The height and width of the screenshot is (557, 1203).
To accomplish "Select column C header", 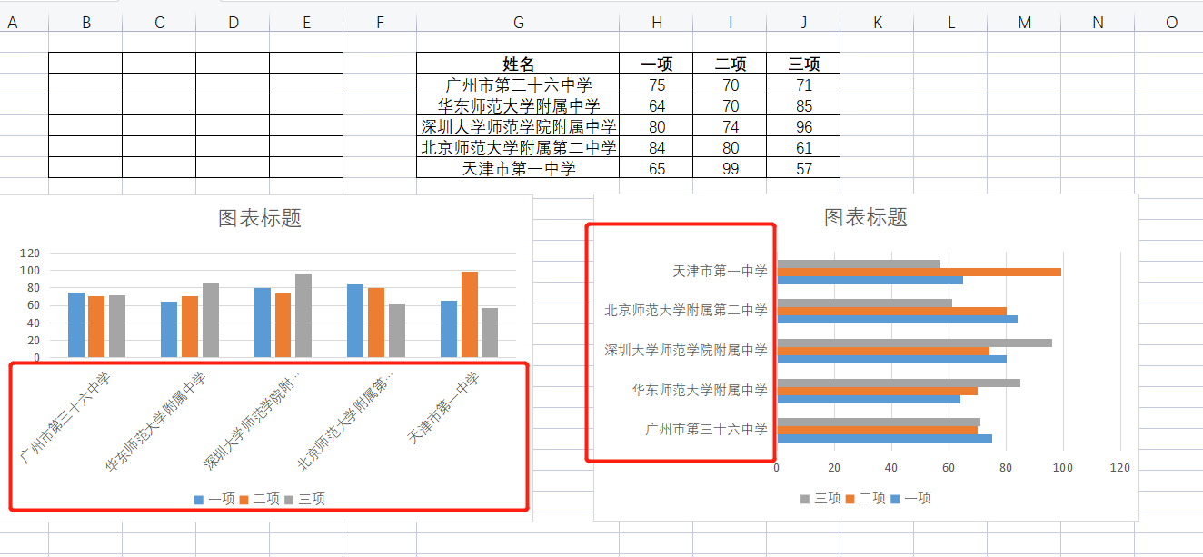I will 159,23.
